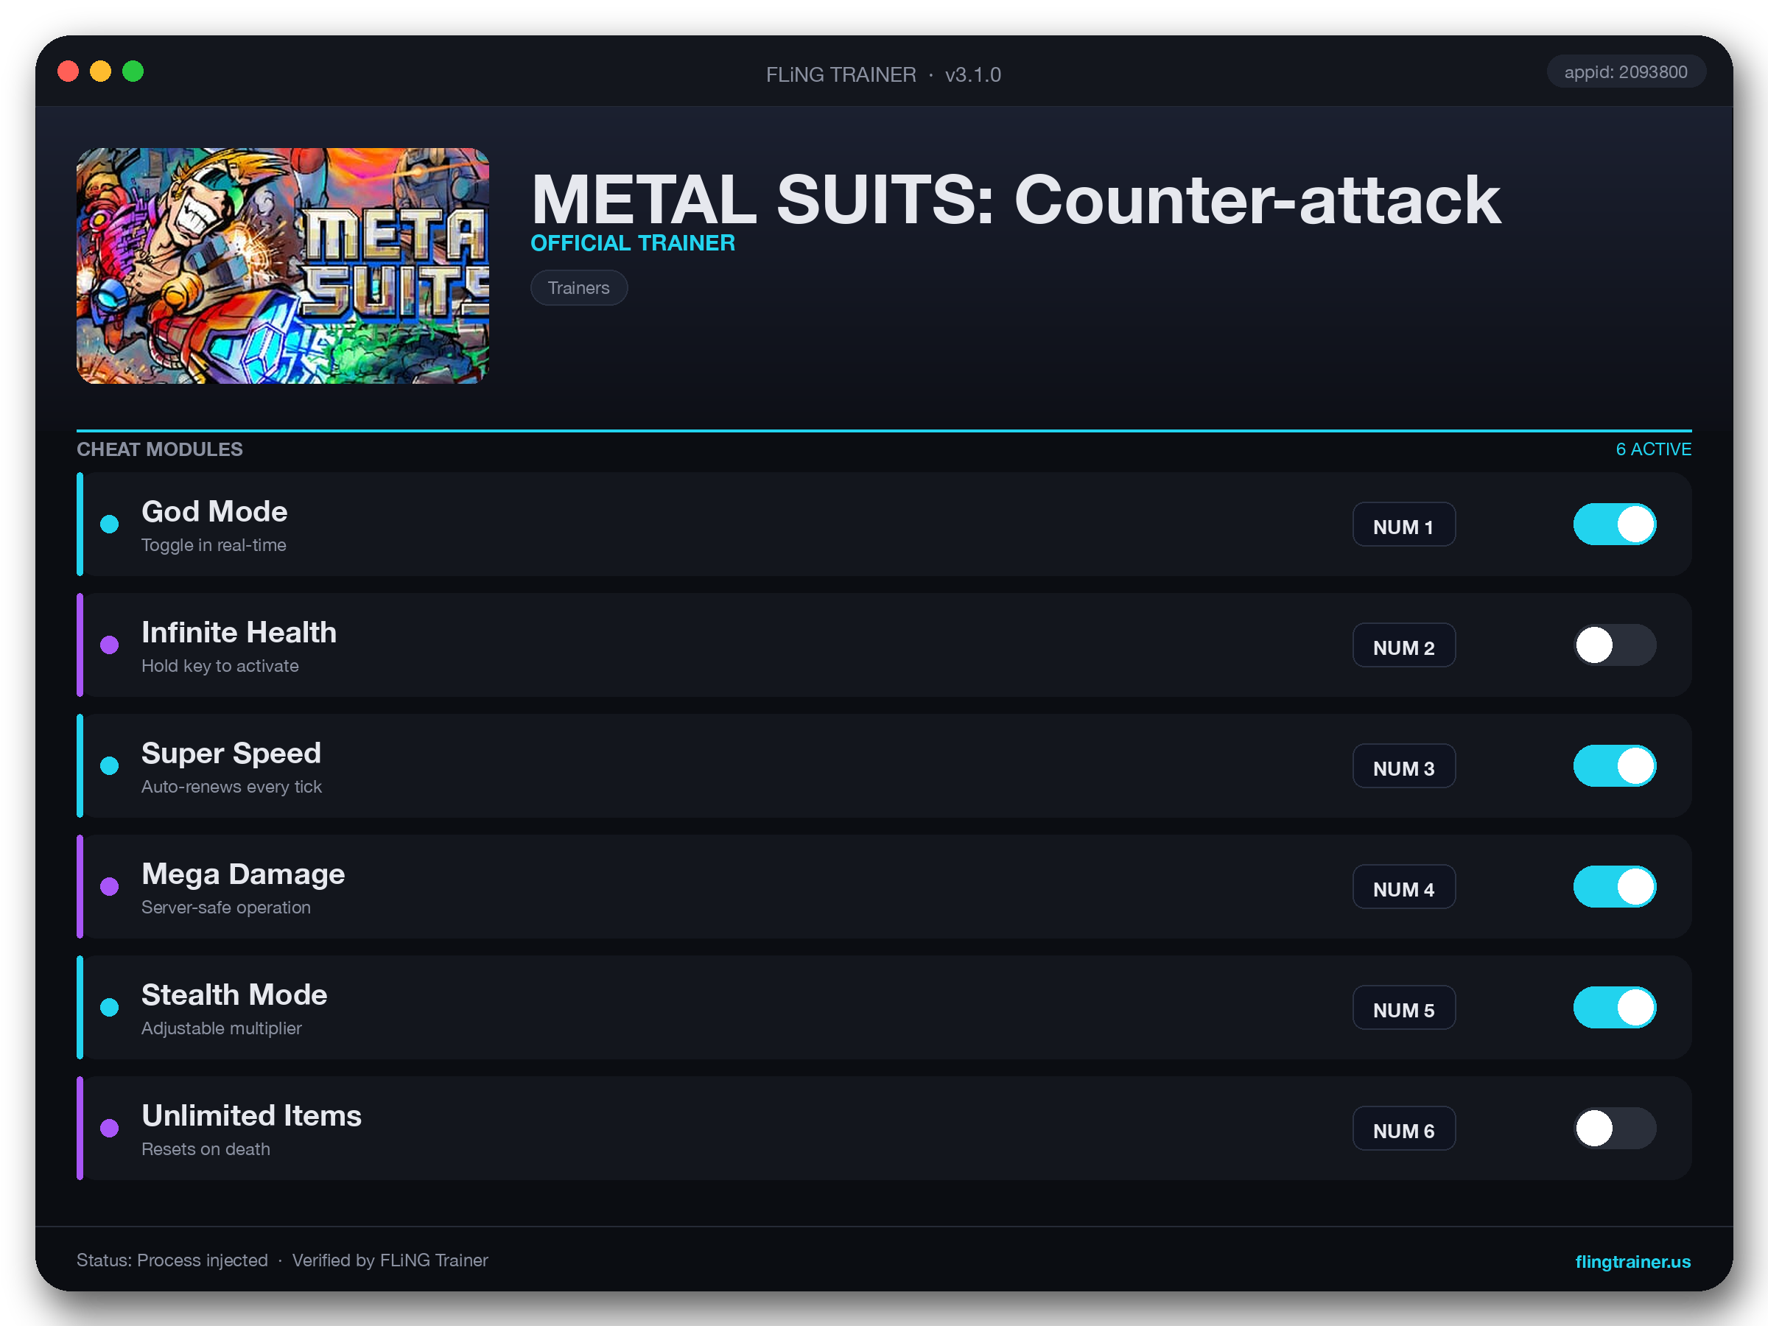Turn off the God Mode toggle

1615,525
